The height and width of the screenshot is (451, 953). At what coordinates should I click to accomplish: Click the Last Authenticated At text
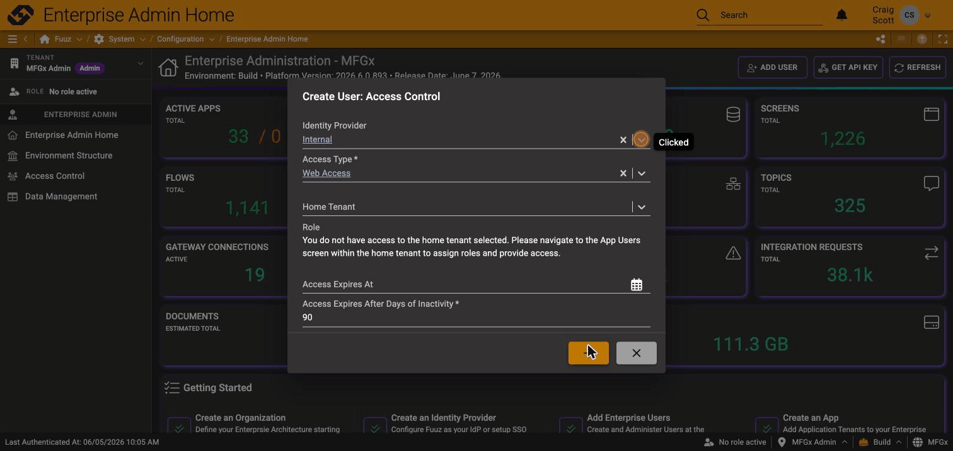(82, 442)
